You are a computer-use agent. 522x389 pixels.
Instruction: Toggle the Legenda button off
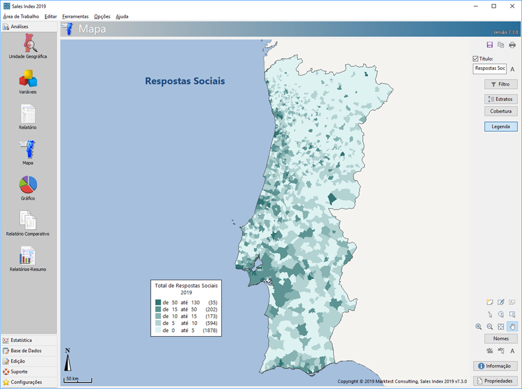pyautogui.click(x=501, y=127)
